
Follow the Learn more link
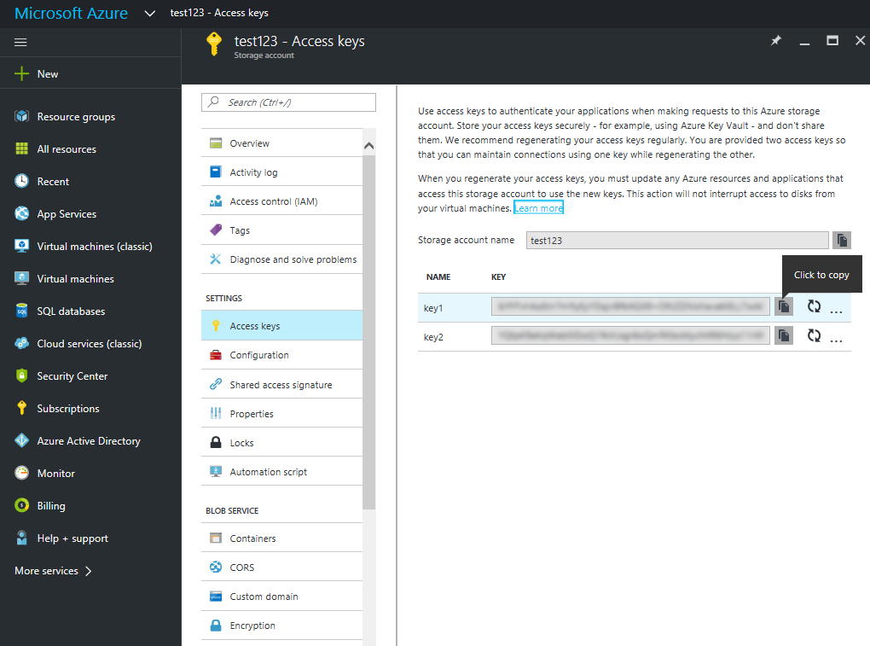click(539, 208)
